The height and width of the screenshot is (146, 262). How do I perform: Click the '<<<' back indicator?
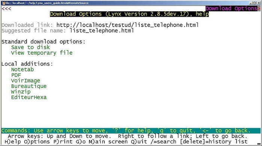(x=6, y=9)
